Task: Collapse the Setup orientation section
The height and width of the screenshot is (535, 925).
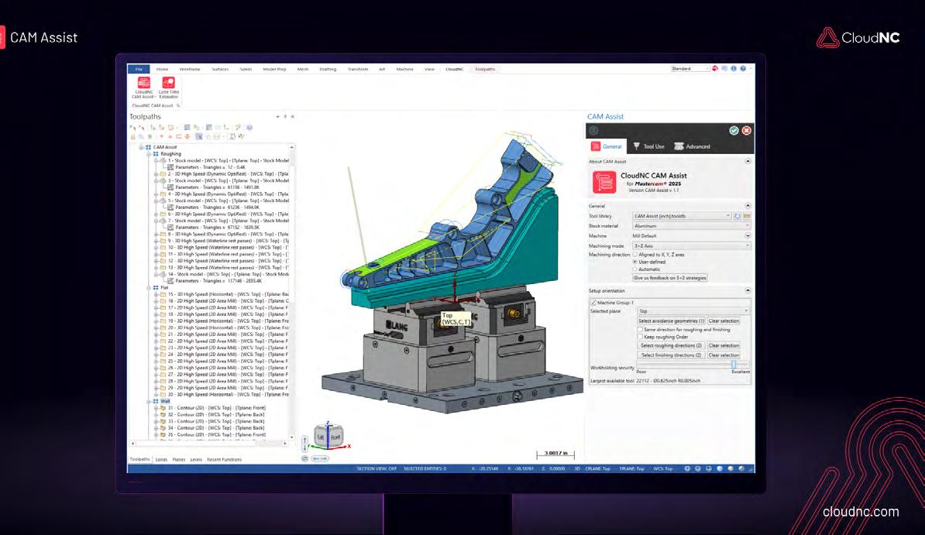Action: coord(748,291)
